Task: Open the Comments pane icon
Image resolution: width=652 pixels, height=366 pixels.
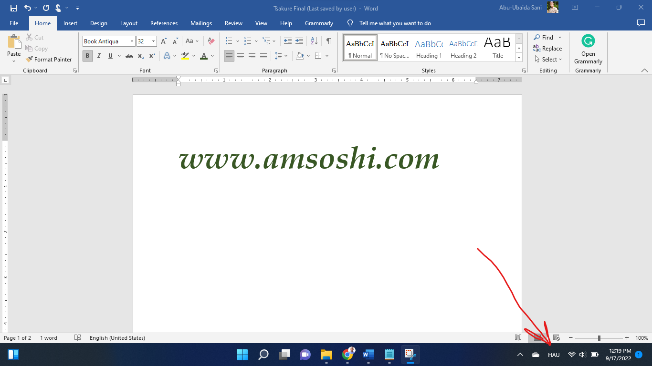Action: pos(641,23)
